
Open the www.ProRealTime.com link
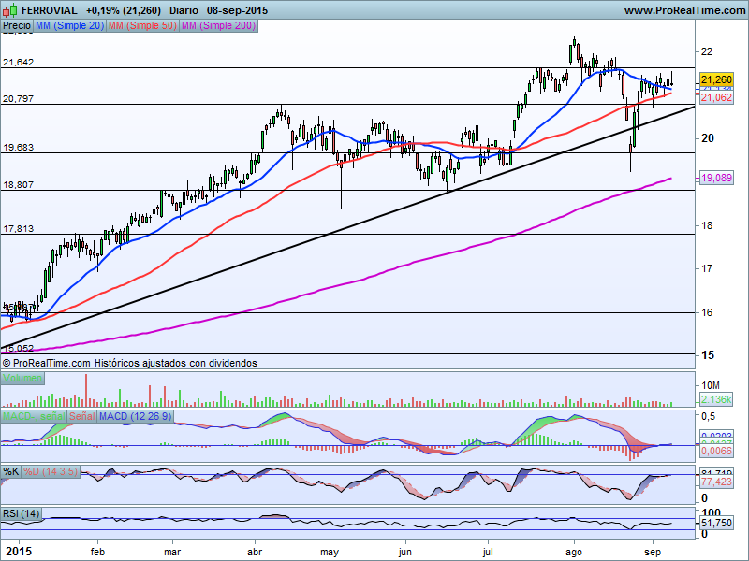(x=684, y=10)
